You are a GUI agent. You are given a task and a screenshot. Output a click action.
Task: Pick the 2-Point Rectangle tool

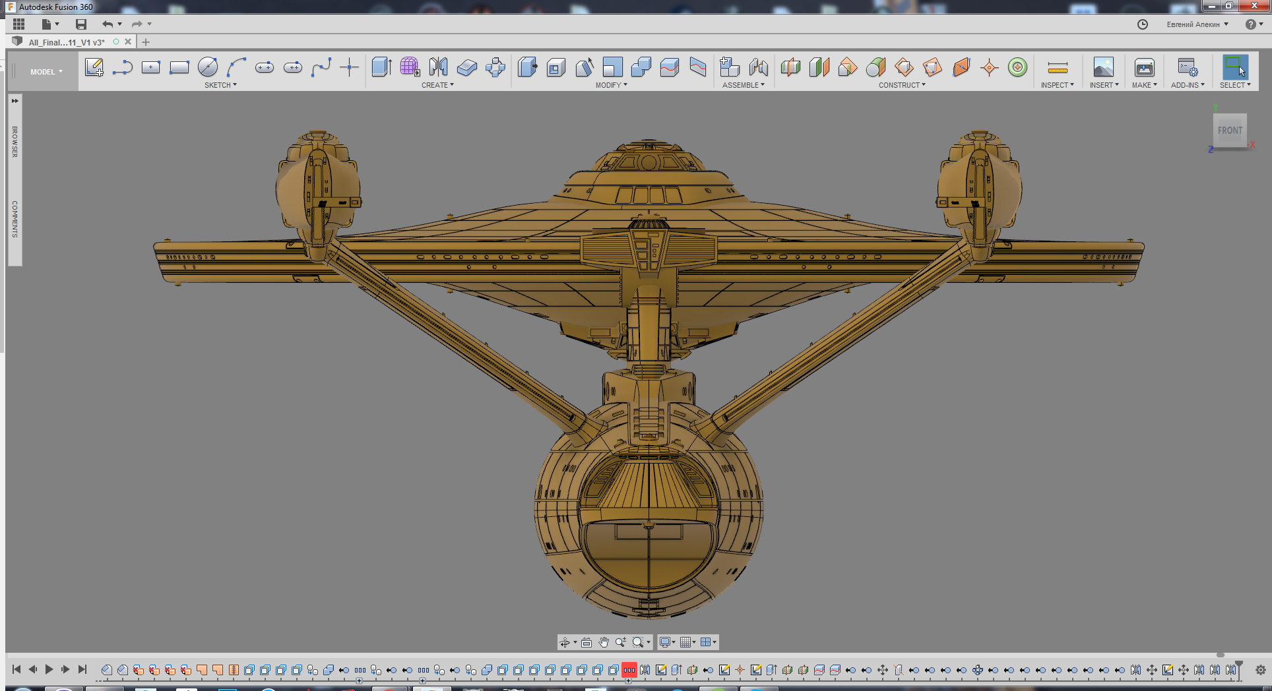[179, 67]
